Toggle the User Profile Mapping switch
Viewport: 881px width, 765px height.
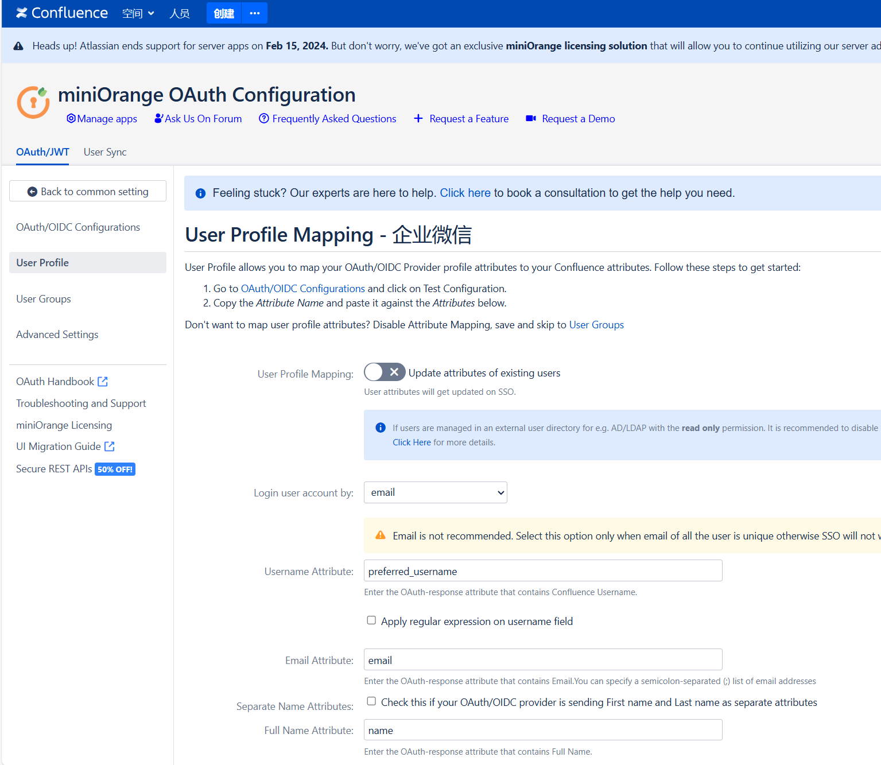click(385, 372)
